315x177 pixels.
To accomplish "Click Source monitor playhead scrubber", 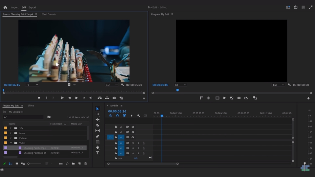I will [3, 90].
